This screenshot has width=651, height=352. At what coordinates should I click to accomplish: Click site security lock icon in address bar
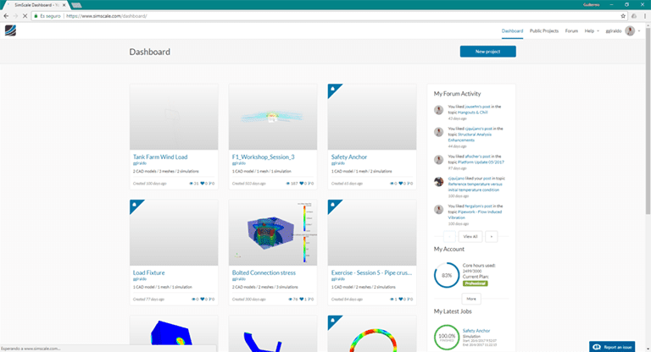(x=36, y=16)
